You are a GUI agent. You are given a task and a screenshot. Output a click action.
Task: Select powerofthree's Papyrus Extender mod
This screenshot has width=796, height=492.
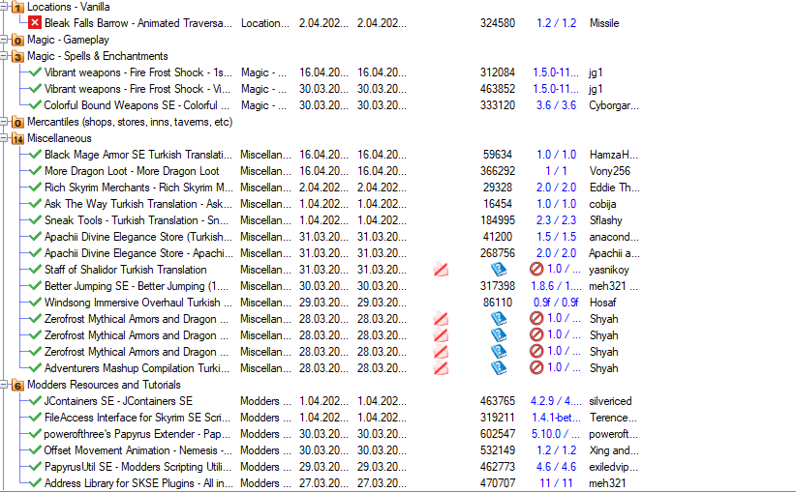click(138, 434)
